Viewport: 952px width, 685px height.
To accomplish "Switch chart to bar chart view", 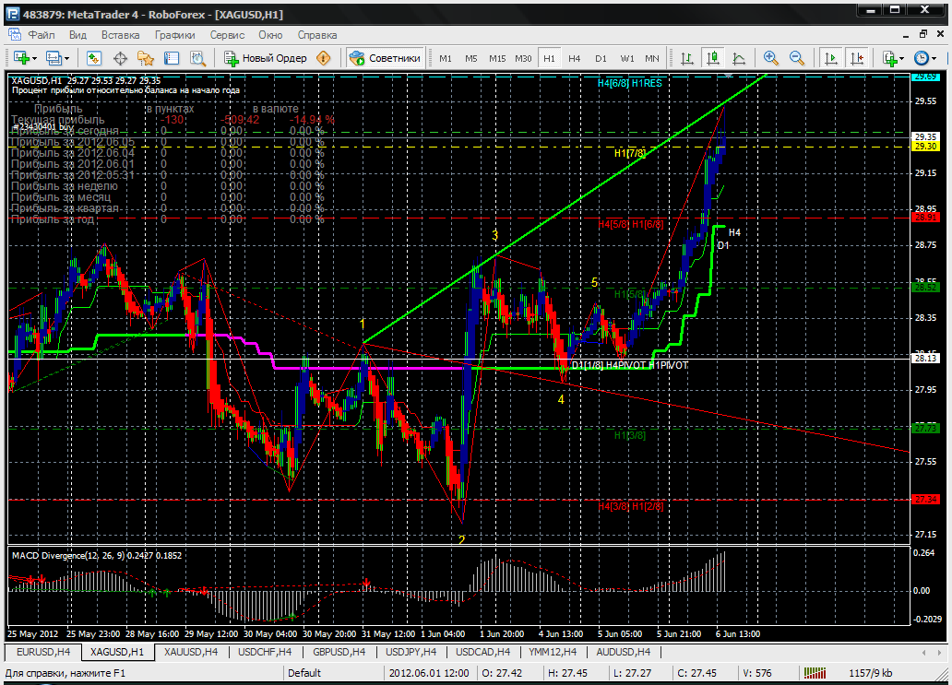I will coord(686,58).
